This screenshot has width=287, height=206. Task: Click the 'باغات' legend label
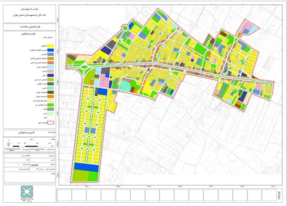click(x=45, y=109)
